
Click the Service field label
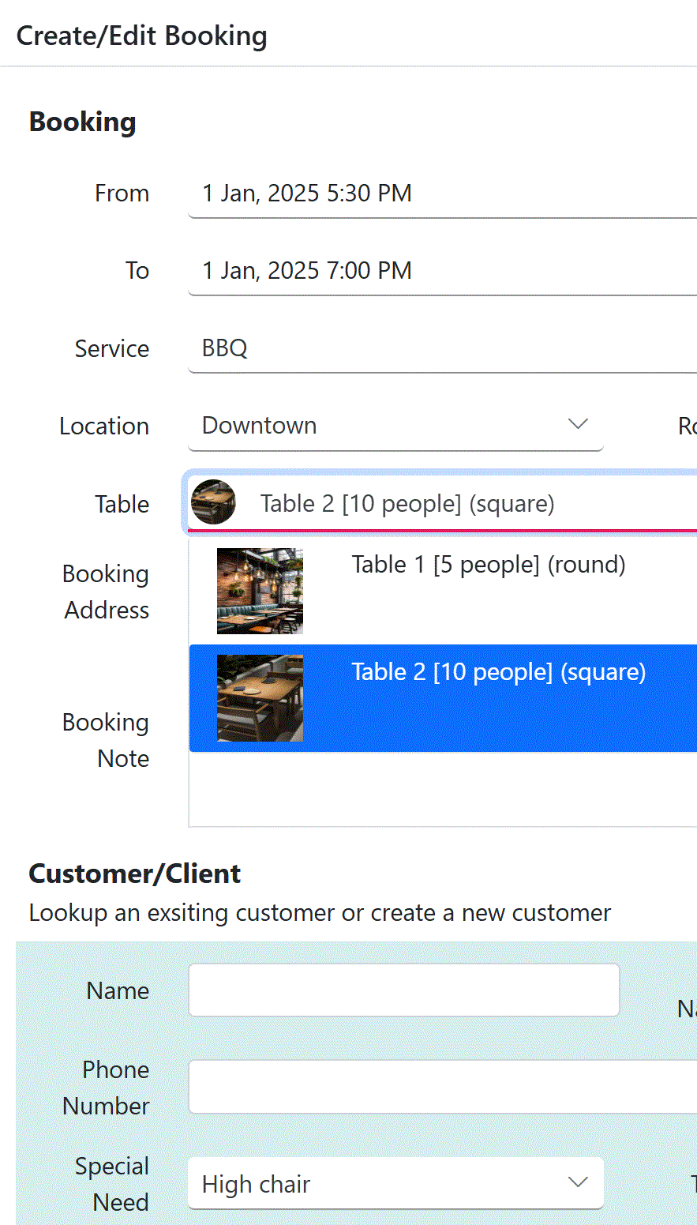pos(111,348)
